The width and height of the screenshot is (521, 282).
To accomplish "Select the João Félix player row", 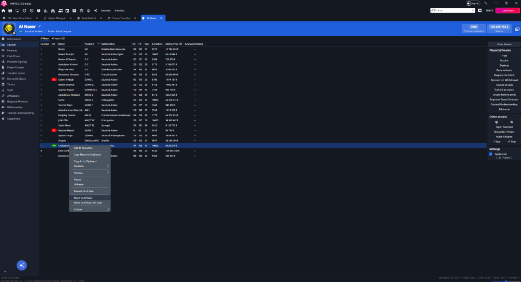I will (263, 120).
